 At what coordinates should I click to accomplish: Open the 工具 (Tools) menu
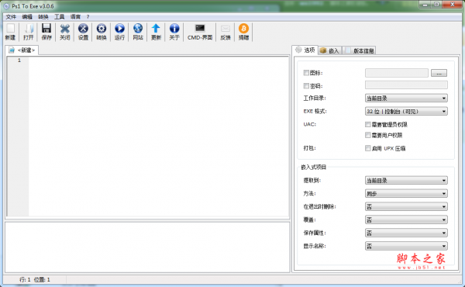(60, 16)
